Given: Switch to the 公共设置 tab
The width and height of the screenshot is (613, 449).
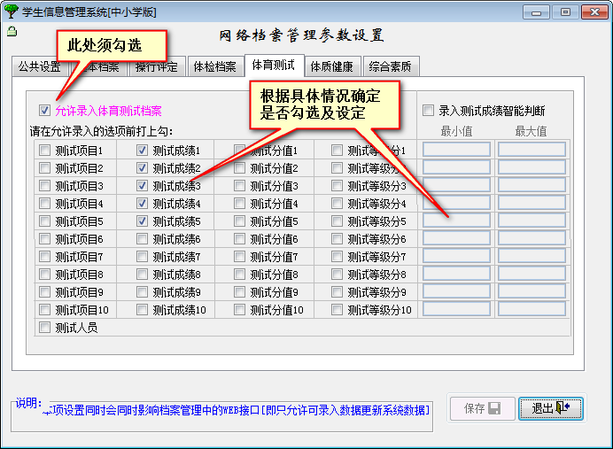Looking at the screenshot, I should point(38,66).
